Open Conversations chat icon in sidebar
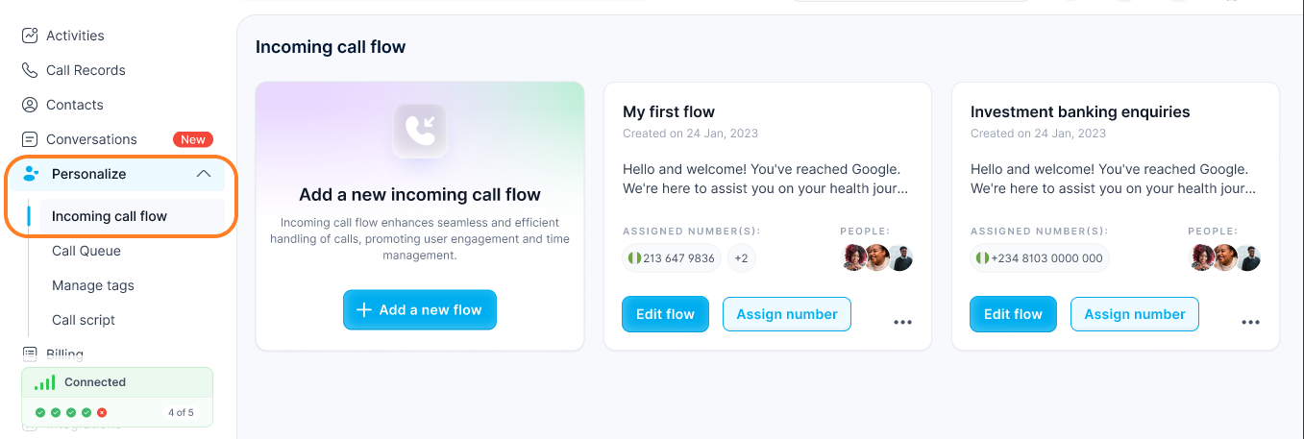 [x=30, y=139]
